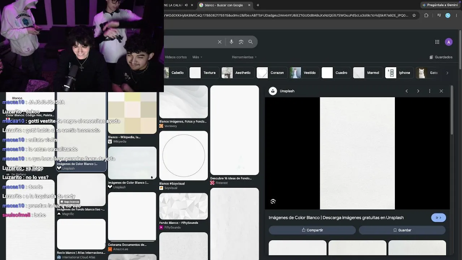Click the 'Bajo licencia' badge
The width and height of the screenshot is (462, 260).
click(70, 202)
